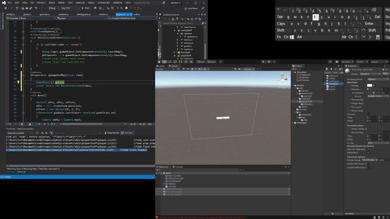Image resolution: width=390 pixels, height=219 pixels.
Task: Click the Undo icon in Visual Studio toolbar
Action: (36, 8)
